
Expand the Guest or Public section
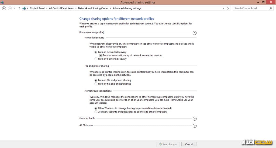pos(195,118)
